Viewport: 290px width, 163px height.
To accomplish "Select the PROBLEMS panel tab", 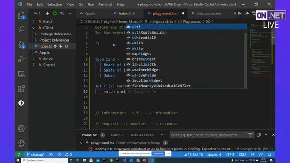I will point(90,135).
